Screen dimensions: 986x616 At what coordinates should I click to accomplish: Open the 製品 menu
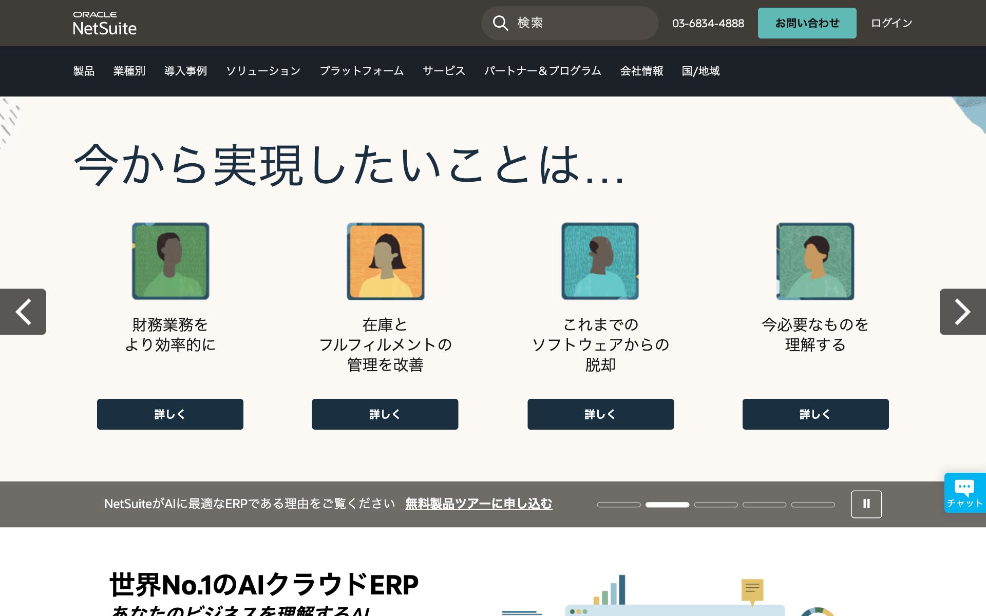pos(84,71)
